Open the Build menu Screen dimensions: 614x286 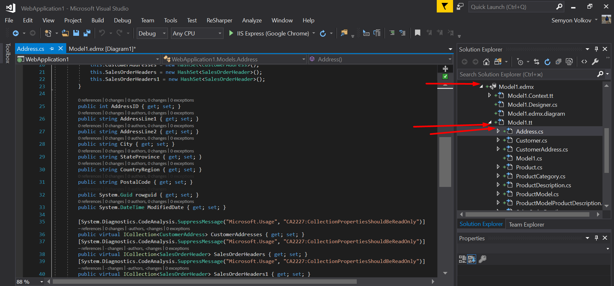click(x=98, y=20)
